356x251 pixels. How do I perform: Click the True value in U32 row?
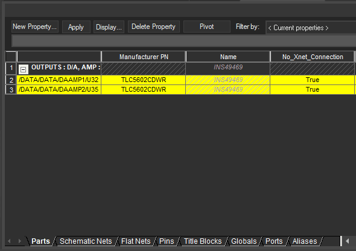[313, 80]
